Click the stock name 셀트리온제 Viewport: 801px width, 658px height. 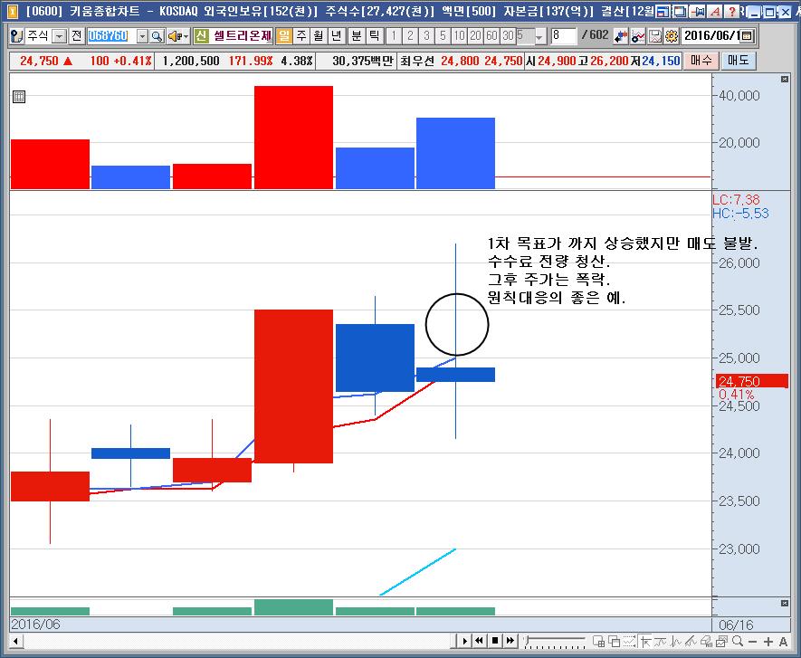(x=243, y=36)
